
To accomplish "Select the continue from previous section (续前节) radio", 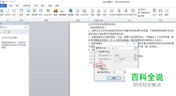I will pos(98,69).
